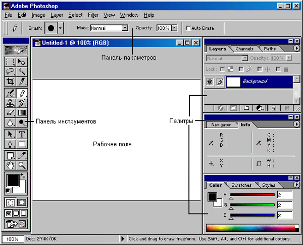
Task: Open the Opacity slider arrow in options bar
Action: pos(174,28)
